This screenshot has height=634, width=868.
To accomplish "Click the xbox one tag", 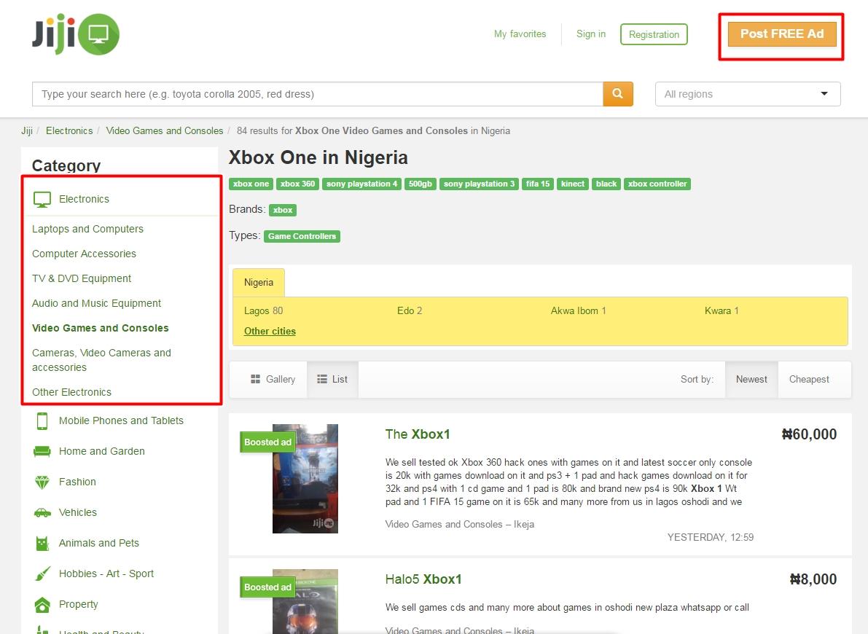I will [251, 184].
